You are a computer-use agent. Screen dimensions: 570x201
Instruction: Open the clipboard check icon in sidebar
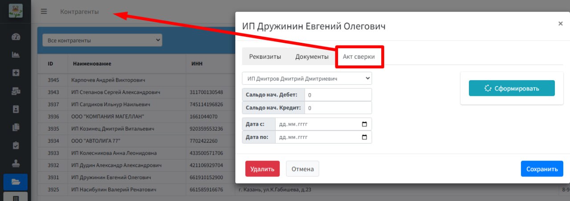click(x=16, y=145)
